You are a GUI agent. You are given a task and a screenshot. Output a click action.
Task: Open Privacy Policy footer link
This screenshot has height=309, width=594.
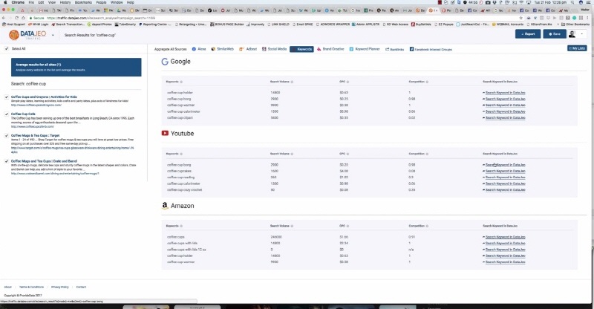pyautogui.click(x=60, y=287)
